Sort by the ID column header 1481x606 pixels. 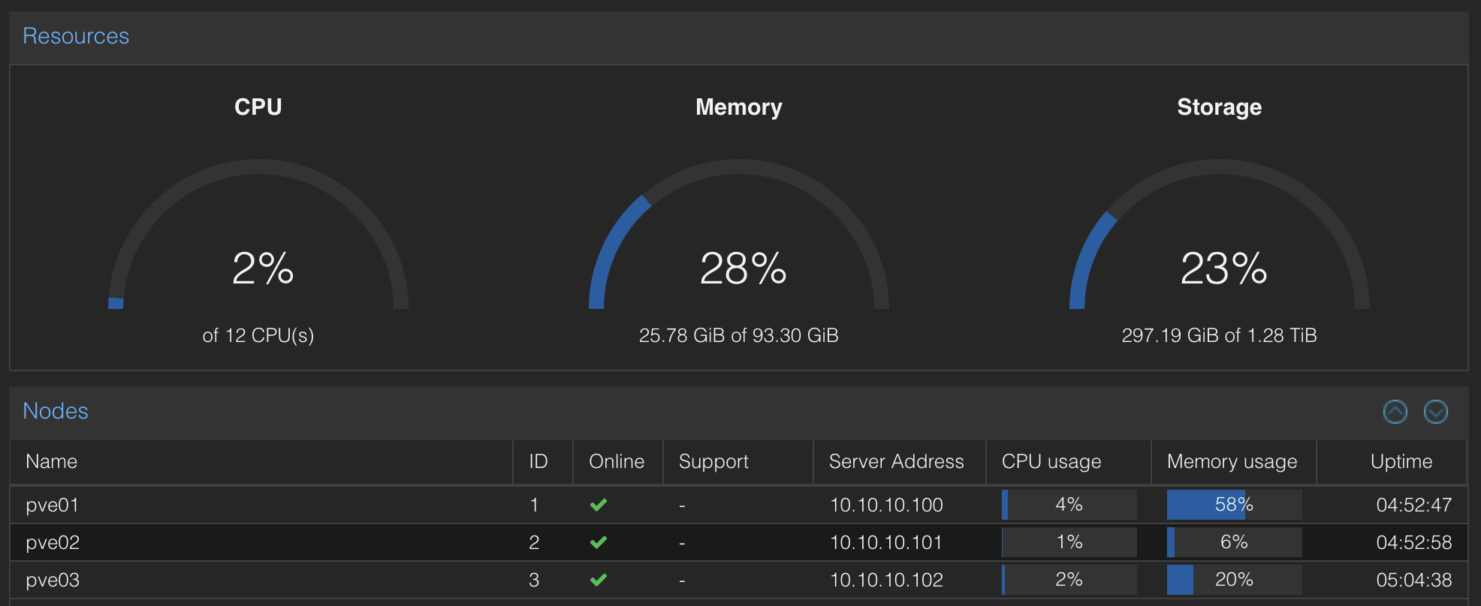538,461
